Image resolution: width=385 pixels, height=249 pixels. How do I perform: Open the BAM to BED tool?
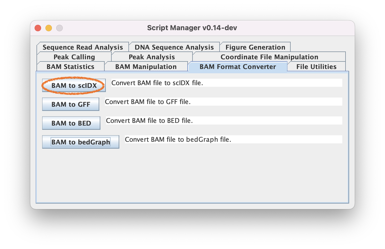point(71,123)
